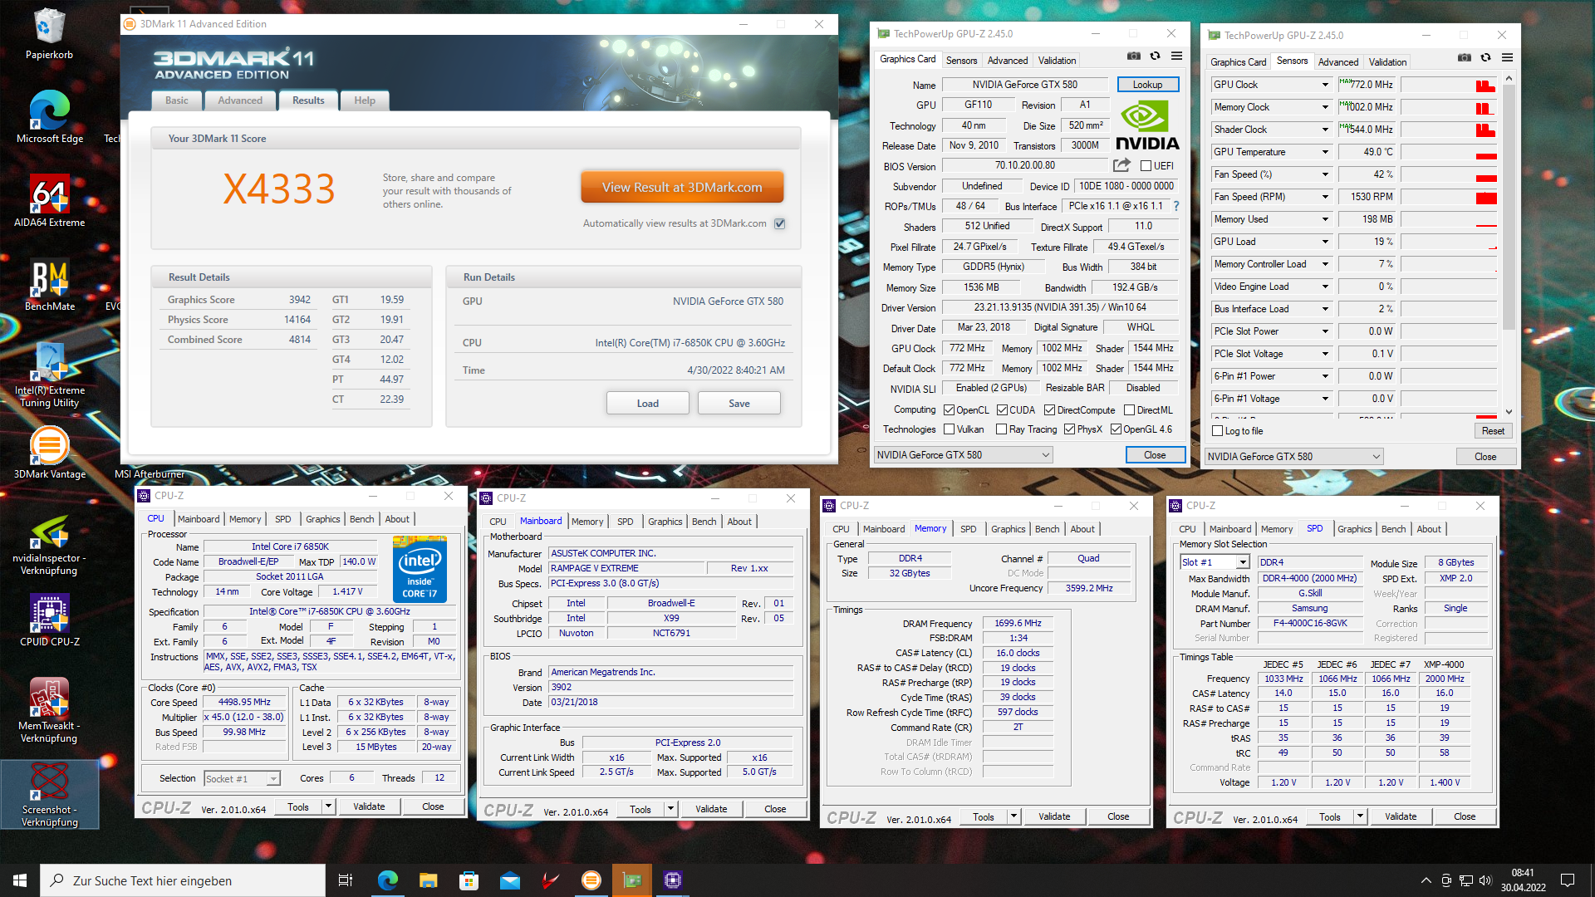Image resolution: width=1595 pixels, height=897 pixels.
Task: Toggle Automatically view results at 3DMark.com checkbox
Action: click(779, 223)
